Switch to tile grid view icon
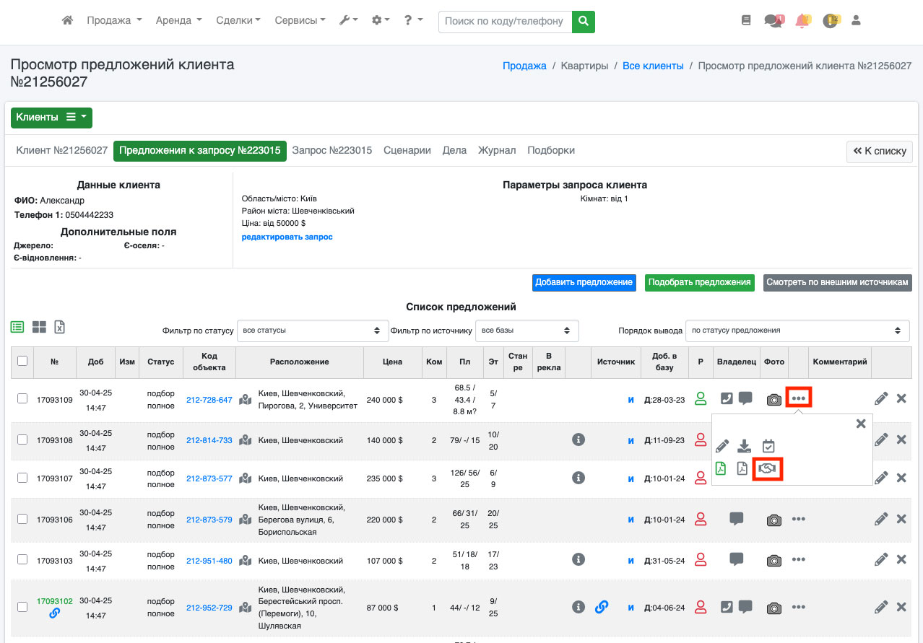The image size is (923, 643). point(39,327)
